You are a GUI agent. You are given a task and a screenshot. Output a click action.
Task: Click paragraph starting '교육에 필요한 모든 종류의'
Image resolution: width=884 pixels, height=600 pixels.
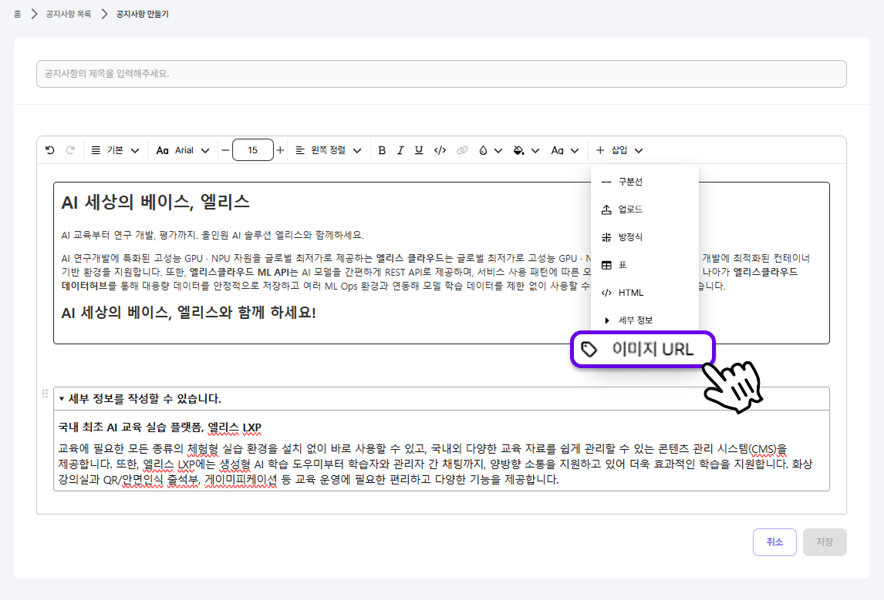click(435, 464)
